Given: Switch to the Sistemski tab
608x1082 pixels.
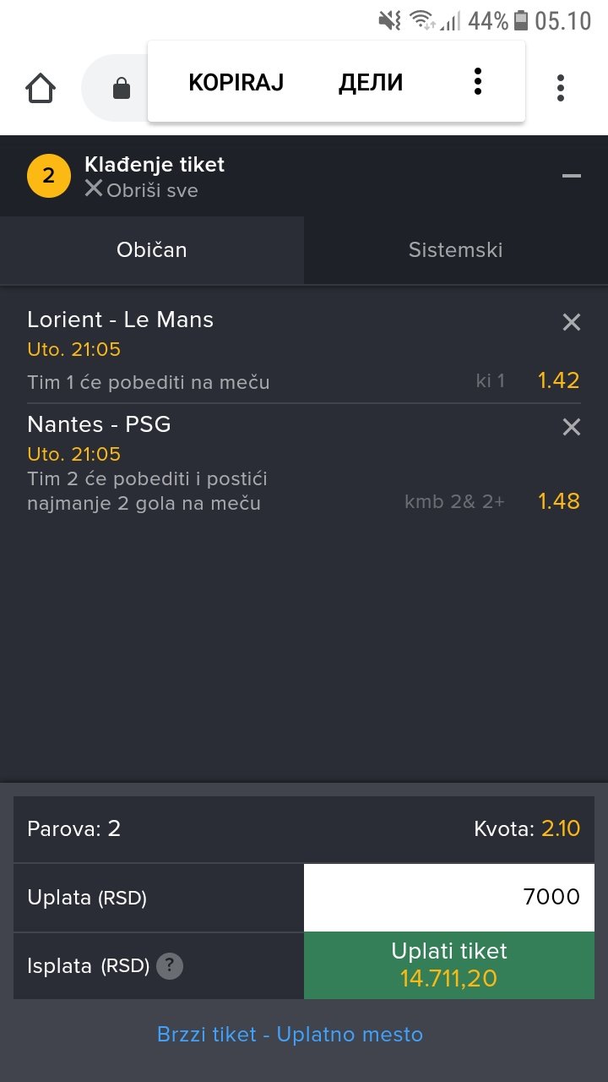Looking at the screenshot, I should point(455,250).
